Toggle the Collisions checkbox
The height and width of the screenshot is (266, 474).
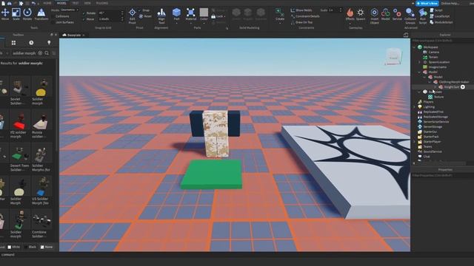(x=53, y=16)
